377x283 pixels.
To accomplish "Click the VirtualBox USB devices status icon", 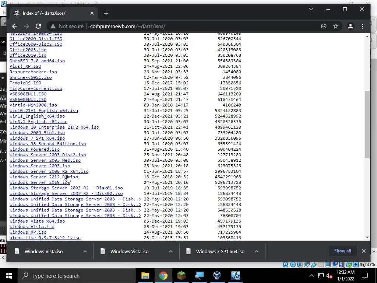I will (x=314, y=265).
